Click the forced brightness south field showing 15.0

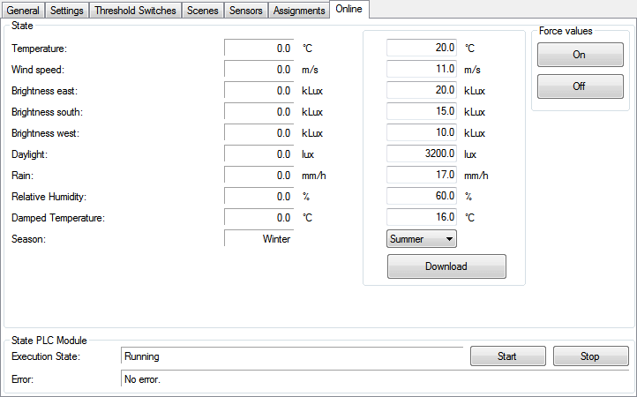(x=422, y=111)
